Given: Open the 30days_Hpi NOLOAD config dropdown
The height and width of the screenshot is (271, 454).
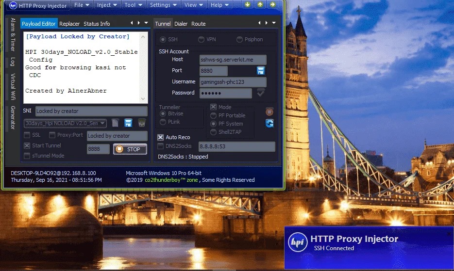Looking at the screenshot, I should coord(65,123).
